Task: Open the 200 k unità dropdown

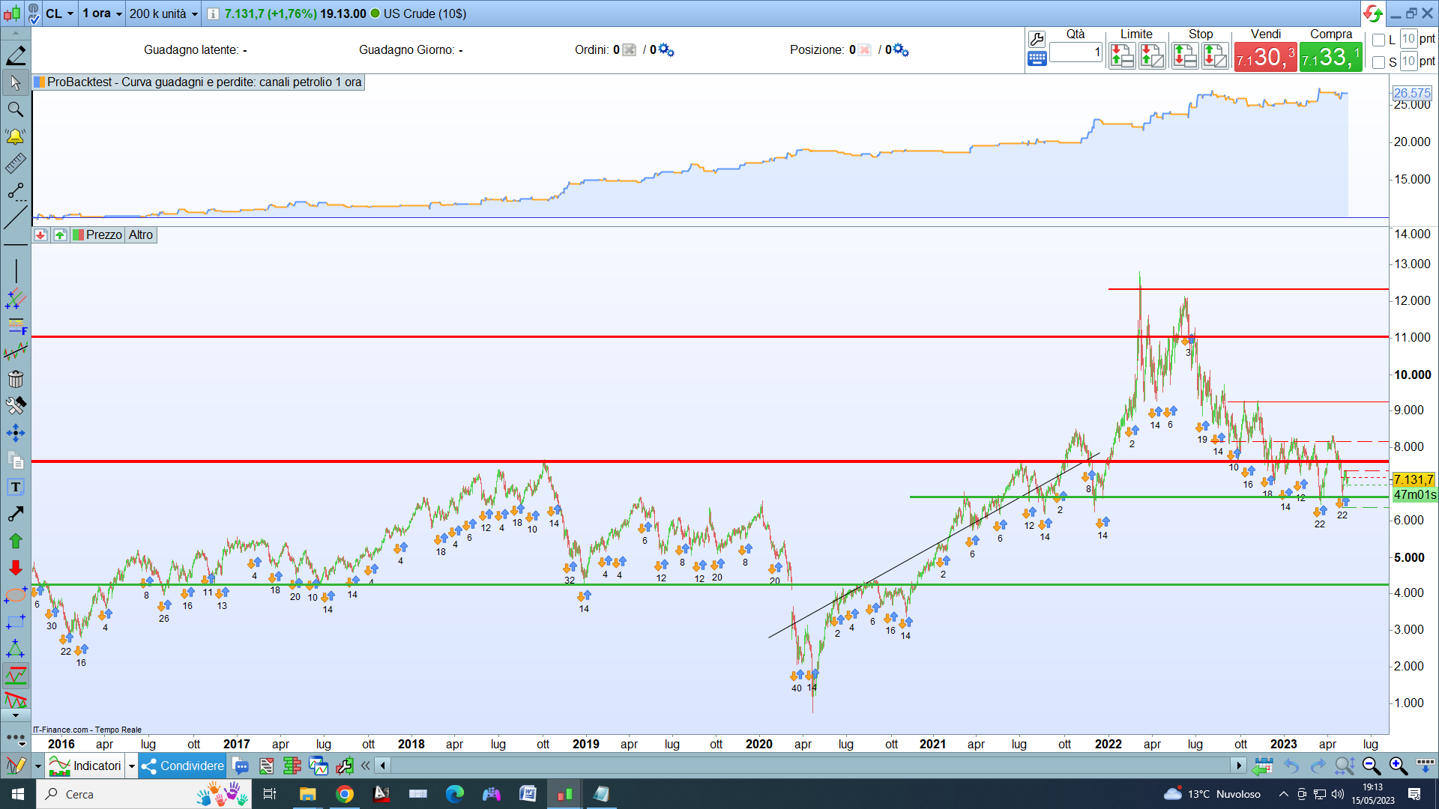Action: 163,13
